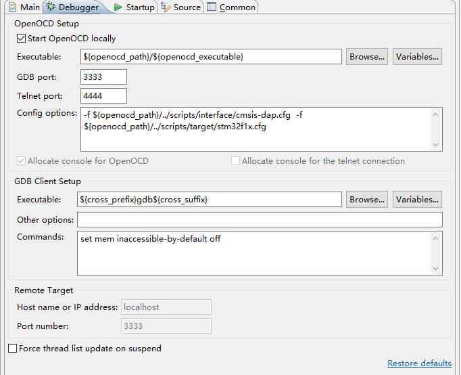Open the Startup tab
The width and height of the screenshot is (461, 375).
coord(140,7)
